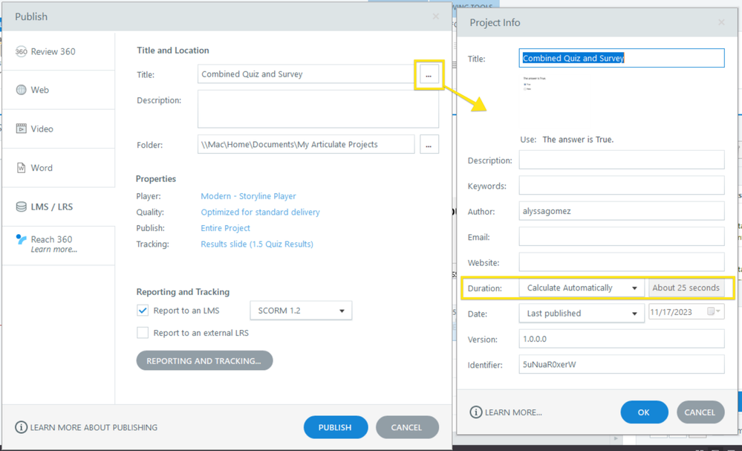Close the Publish dialog with X
742x451 pixels.
tap(435, 16)
